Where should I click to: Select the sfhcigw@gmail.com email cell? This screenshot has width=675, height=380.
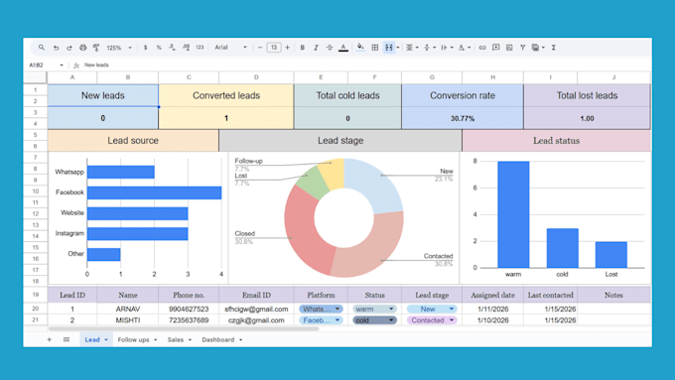pos(256,309)
